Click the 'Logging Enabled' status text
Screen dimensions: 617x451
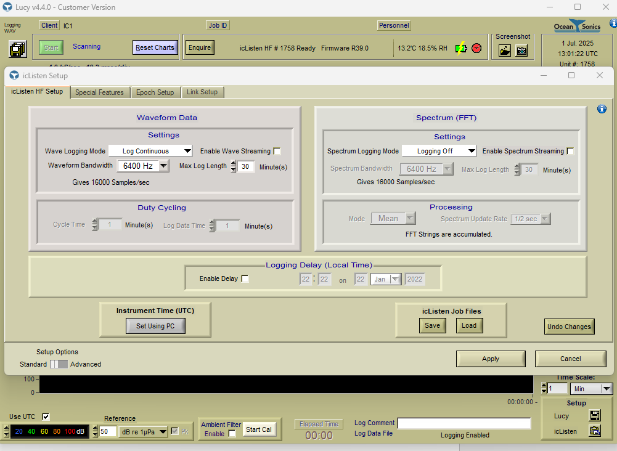(x=465, y=435)
